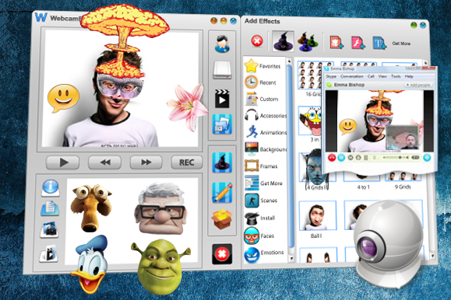Click the 4 to 1 effect label
Image resolution: width=451 pixels, height=300 pixels.
(363, 187)
